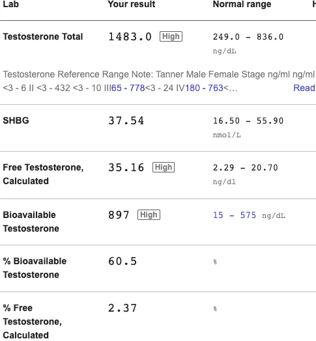This screenshot has width=316, height=341.
Task: Select % Free Testosterone, Calculated label
Action: click(32, 321)
